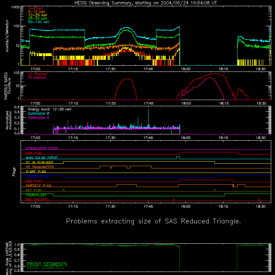Click the 17:45 tick label under the modulation plot

[x=148, y=138]
